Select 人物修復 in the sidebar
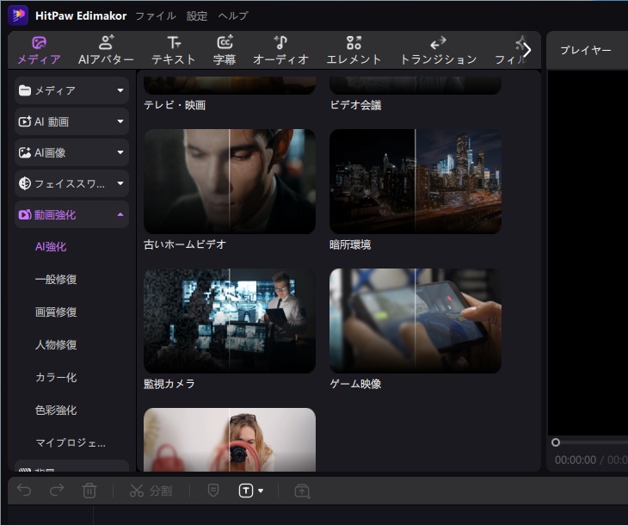Screen dimensions: 628x525 pos(56,344)
